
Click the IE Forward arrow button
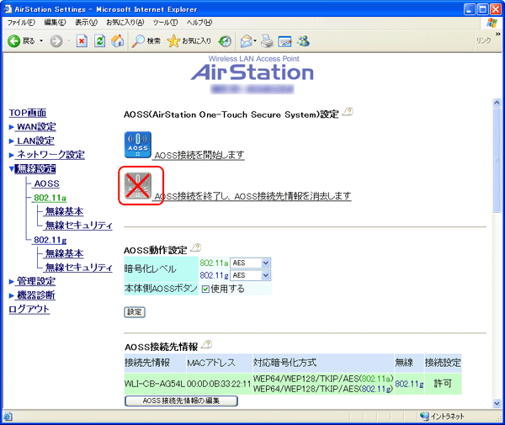pos(56,41)
